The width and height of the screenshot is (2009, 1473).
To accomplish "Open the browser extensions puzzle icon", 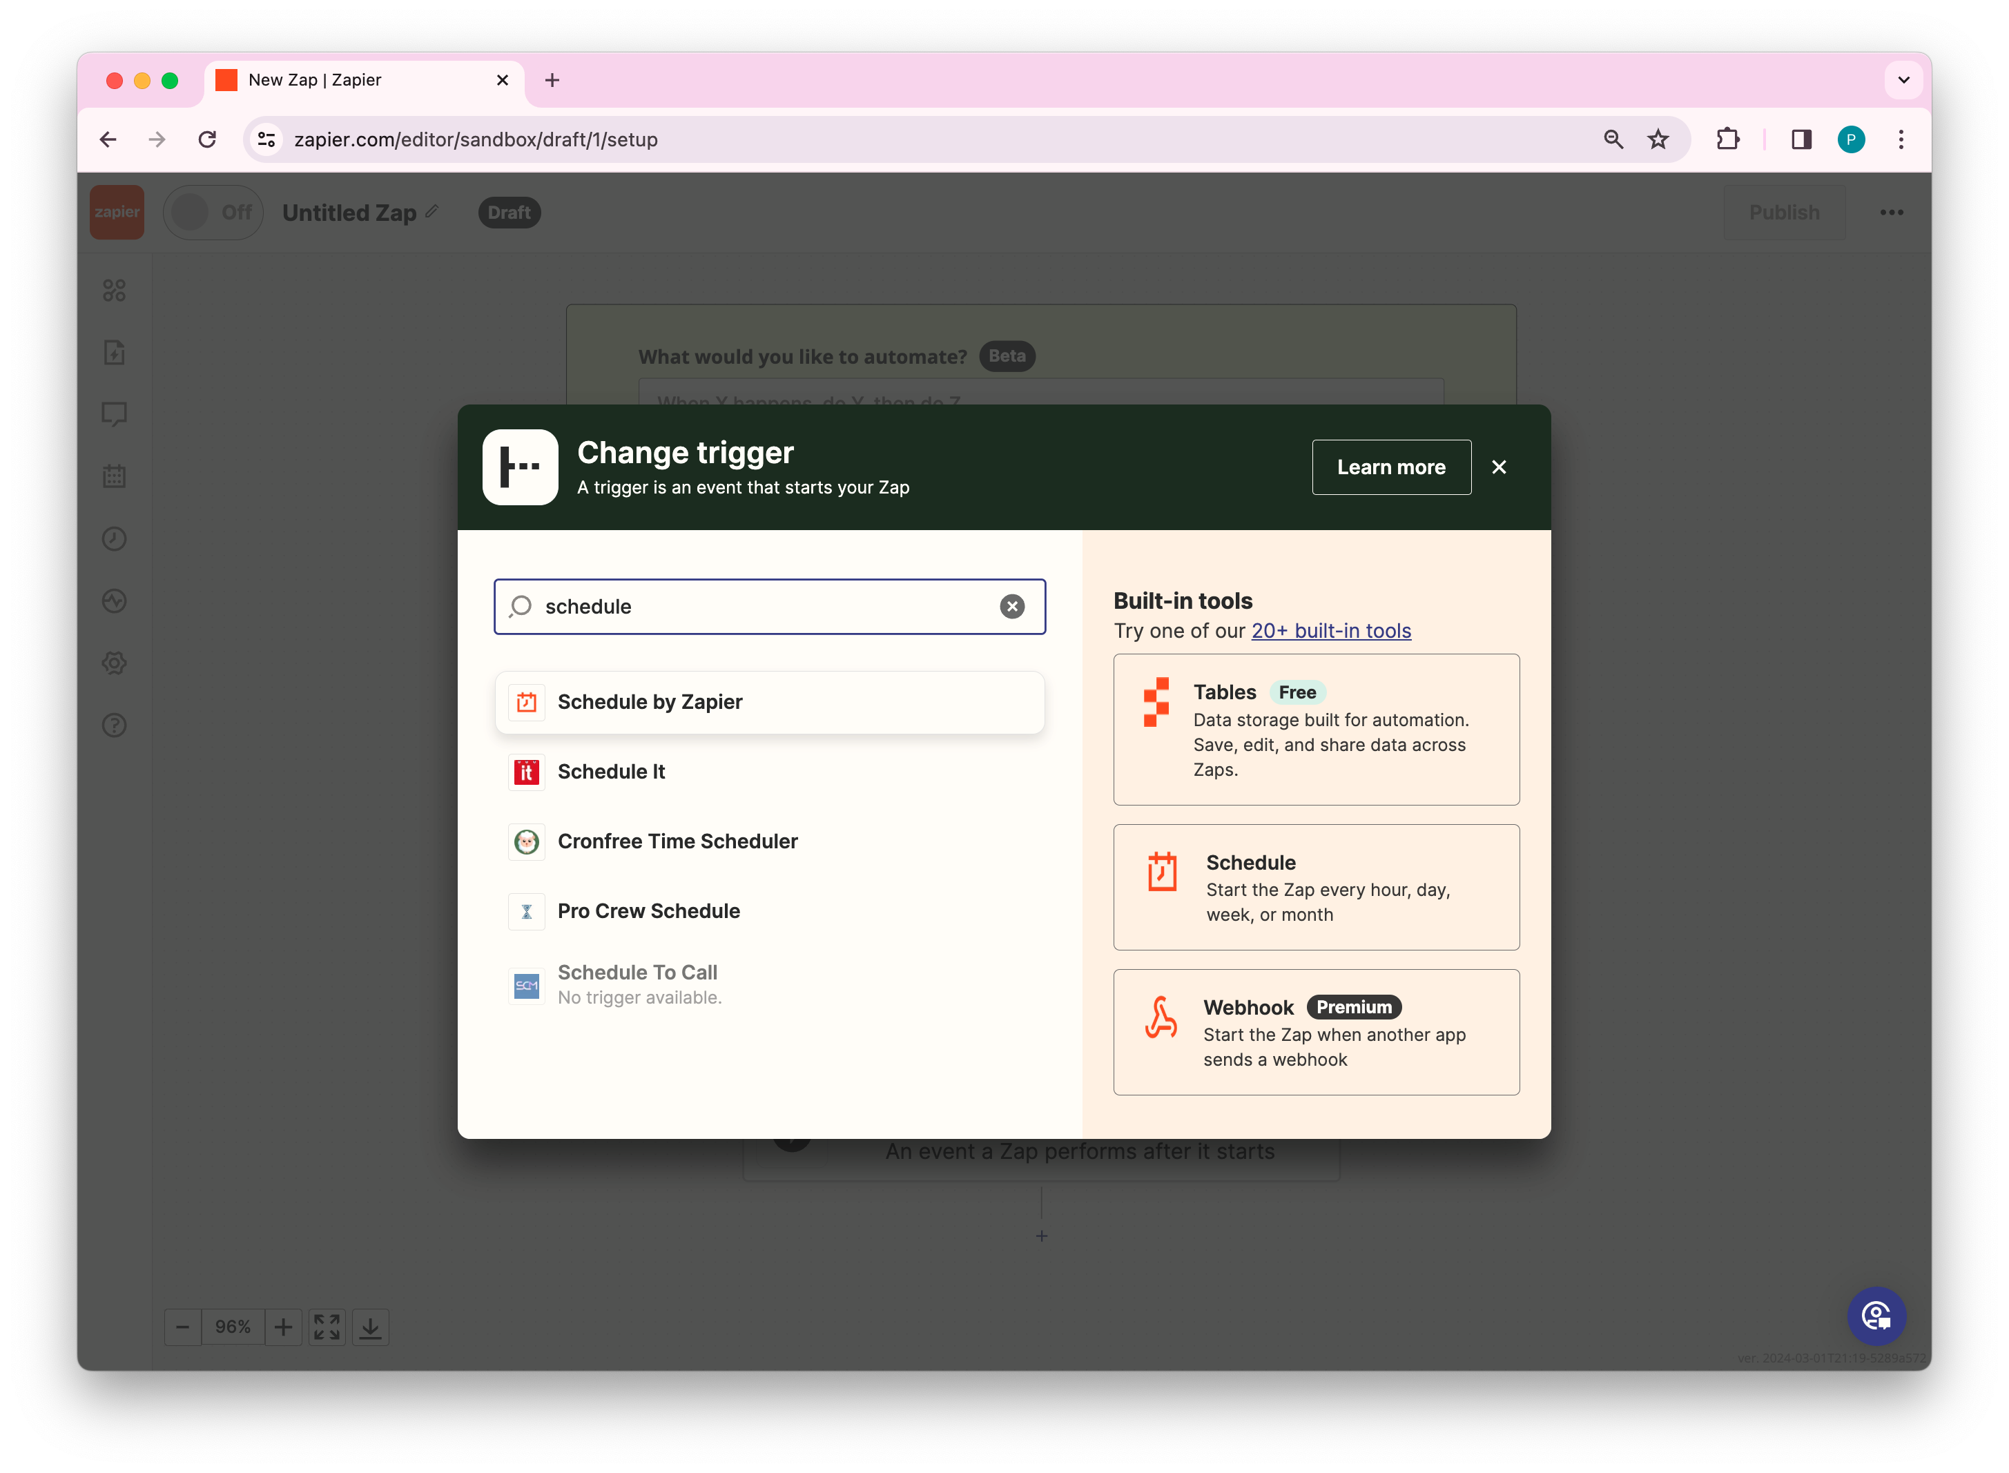I will 1727,139.
